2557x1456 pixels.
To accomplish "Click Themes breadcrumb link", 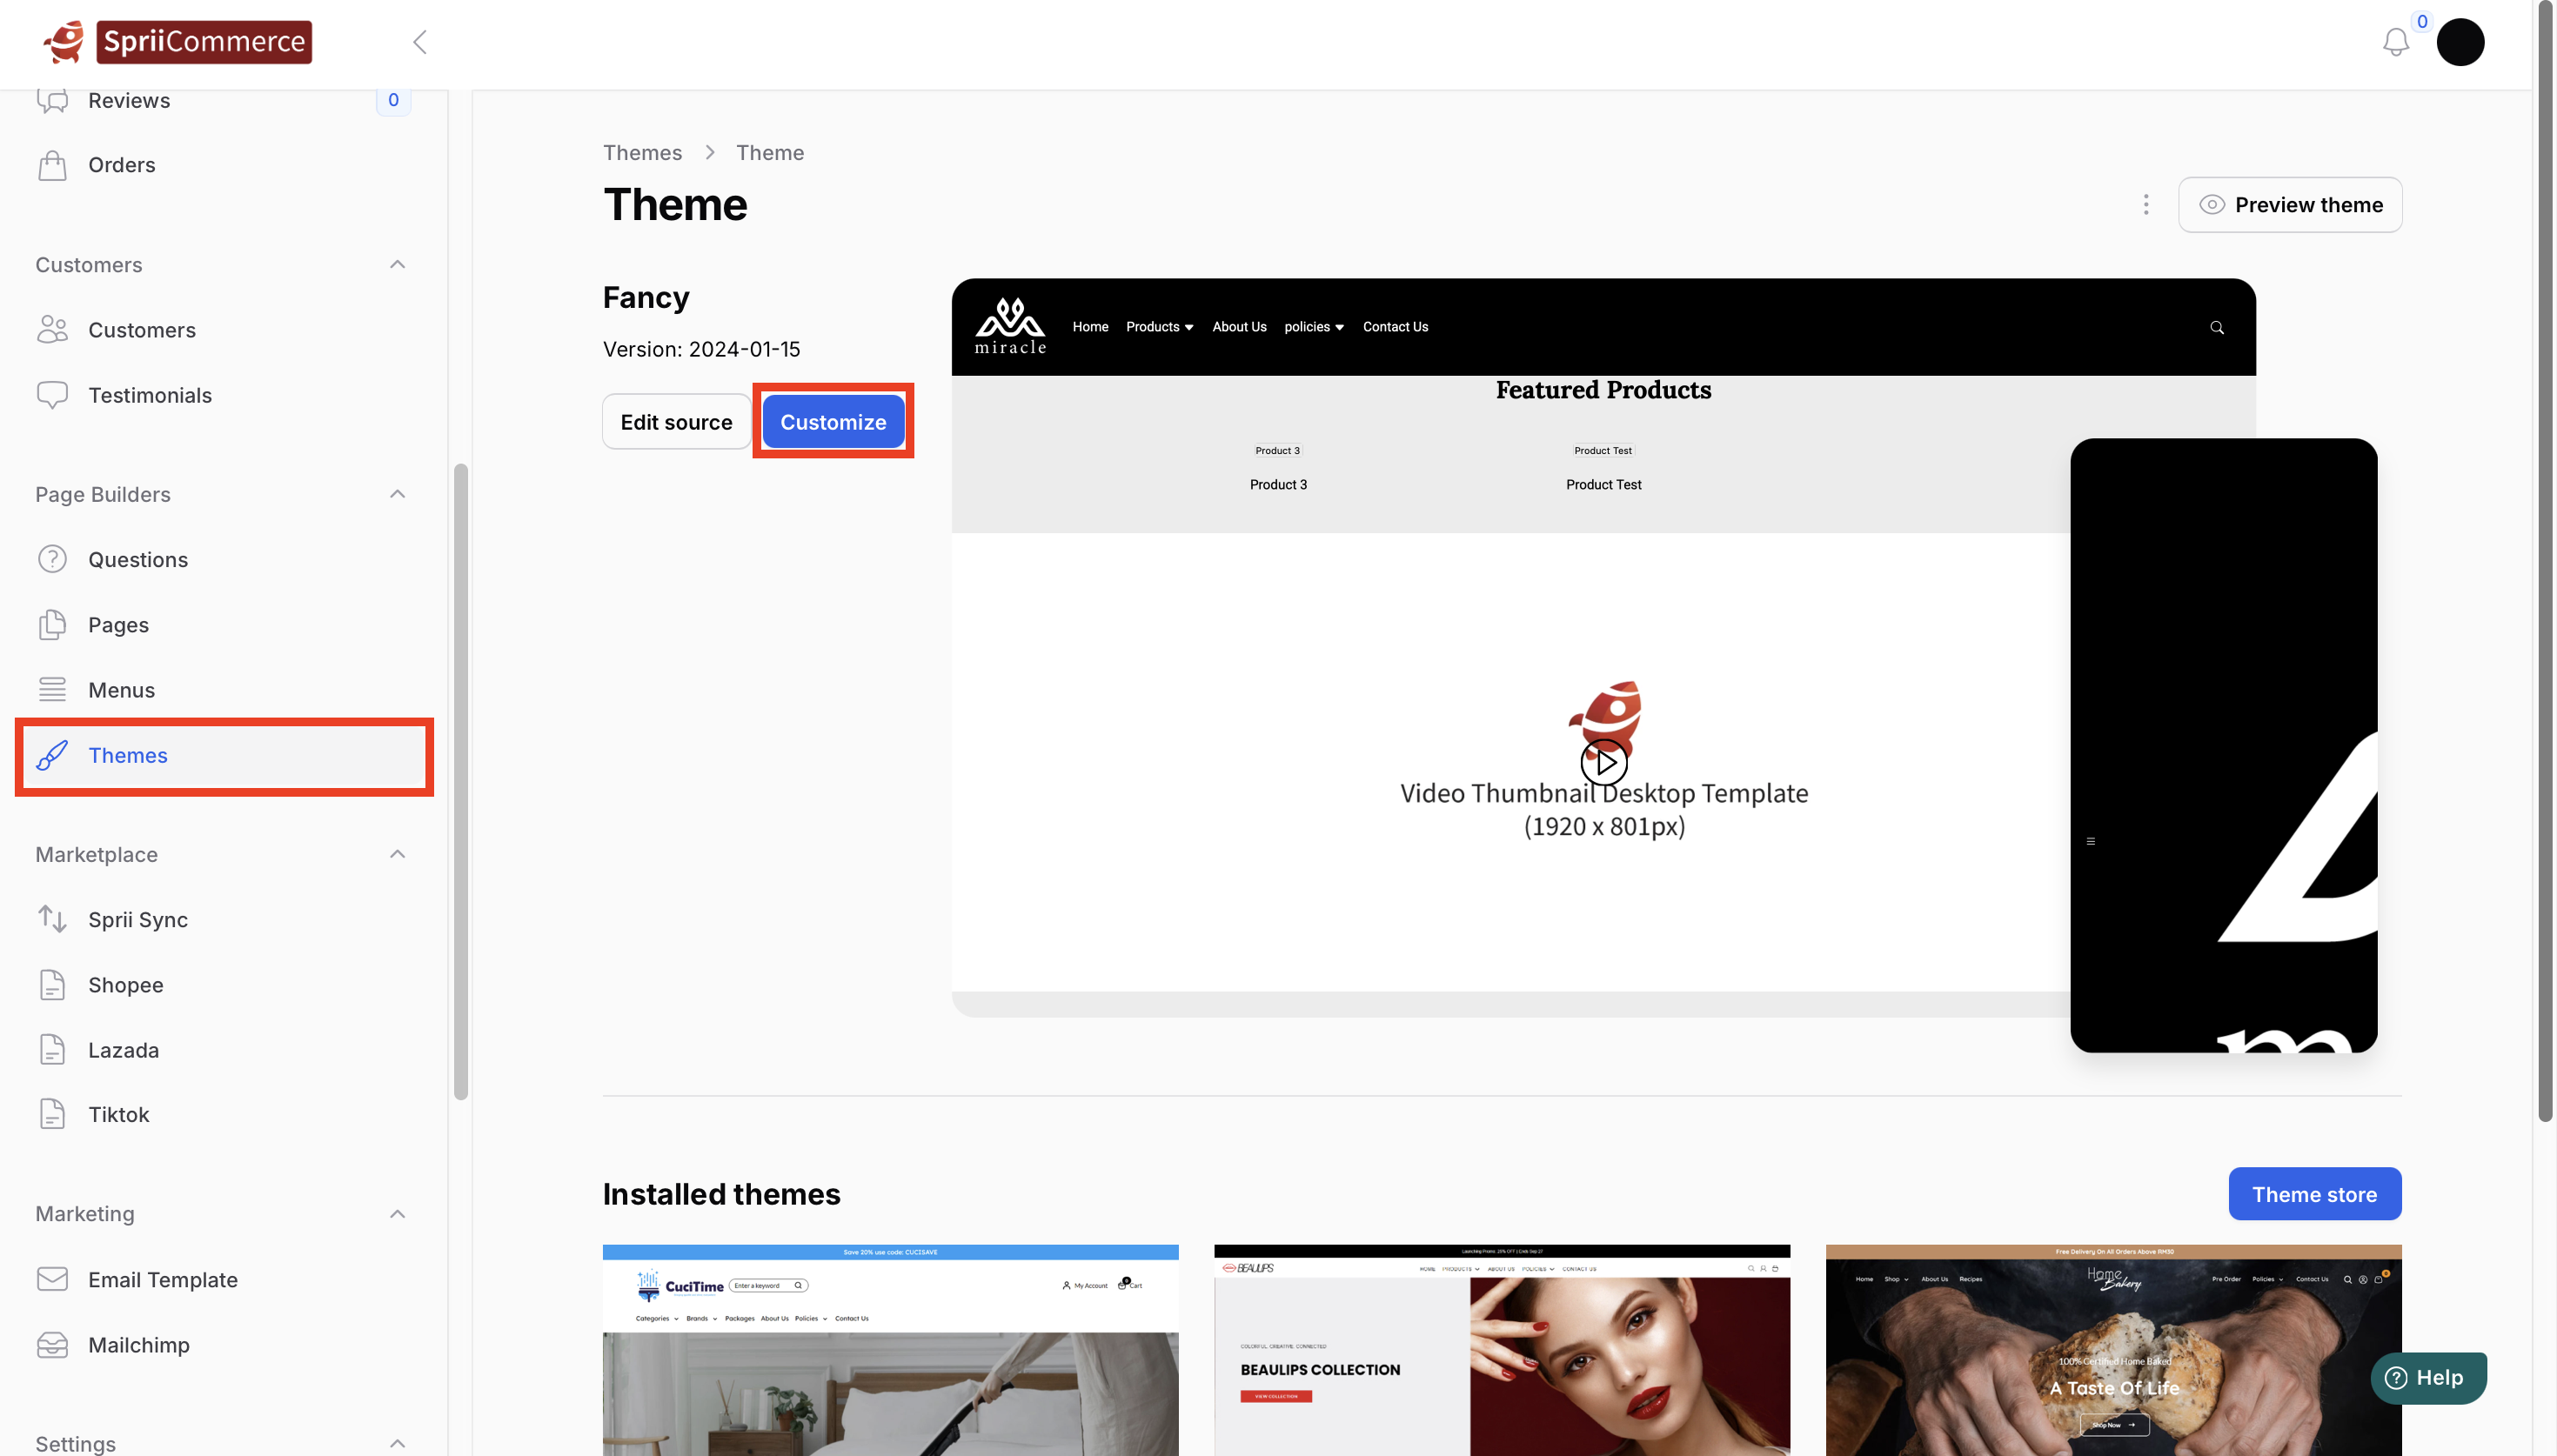I will [x=642, y=153].
